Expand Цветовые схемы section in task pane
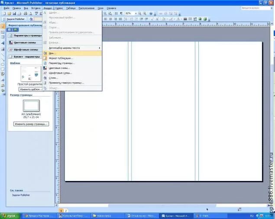This screenshot has width=275, height=219. click(x=26, y=42)
